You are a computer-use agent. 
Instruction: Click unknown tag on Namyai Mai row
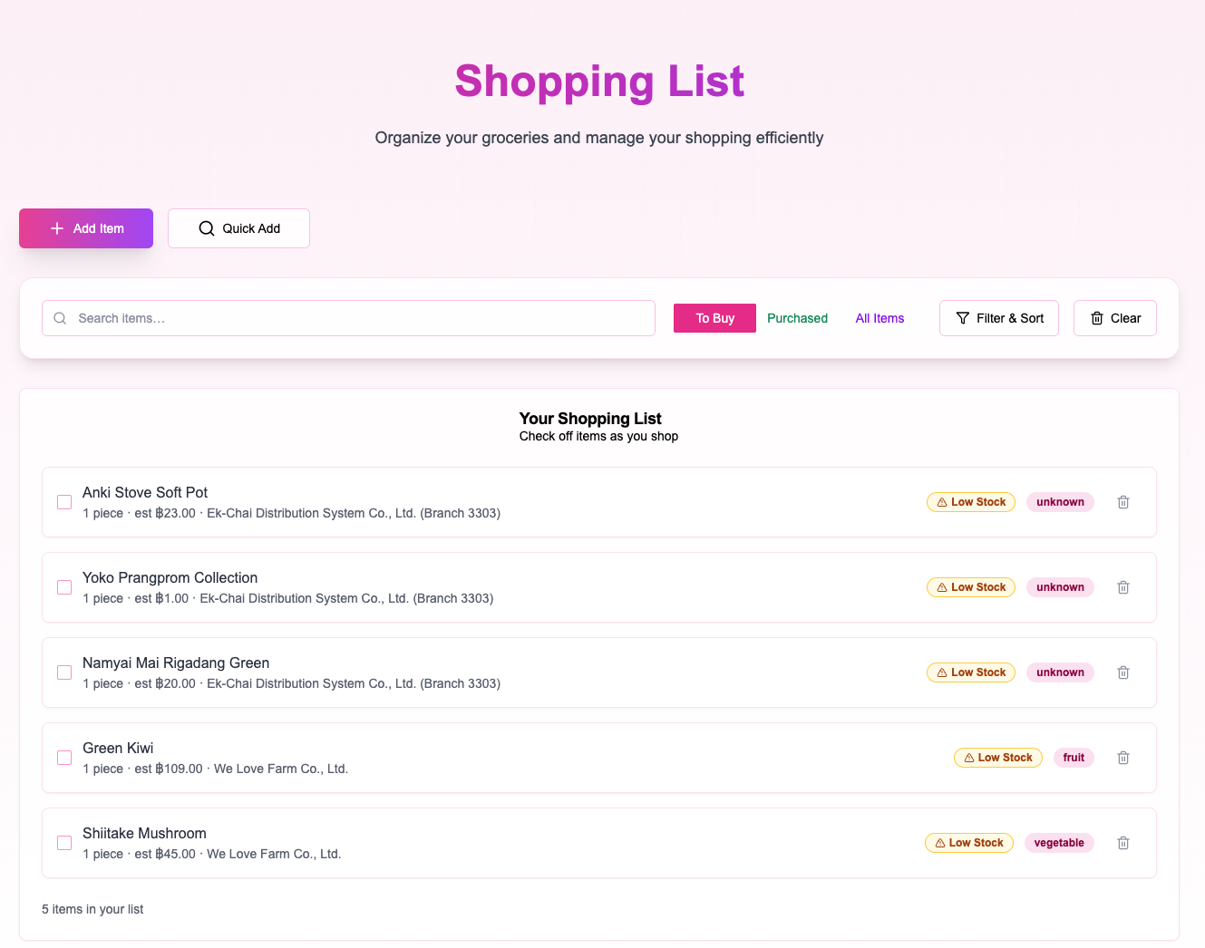coord(1060,672)
